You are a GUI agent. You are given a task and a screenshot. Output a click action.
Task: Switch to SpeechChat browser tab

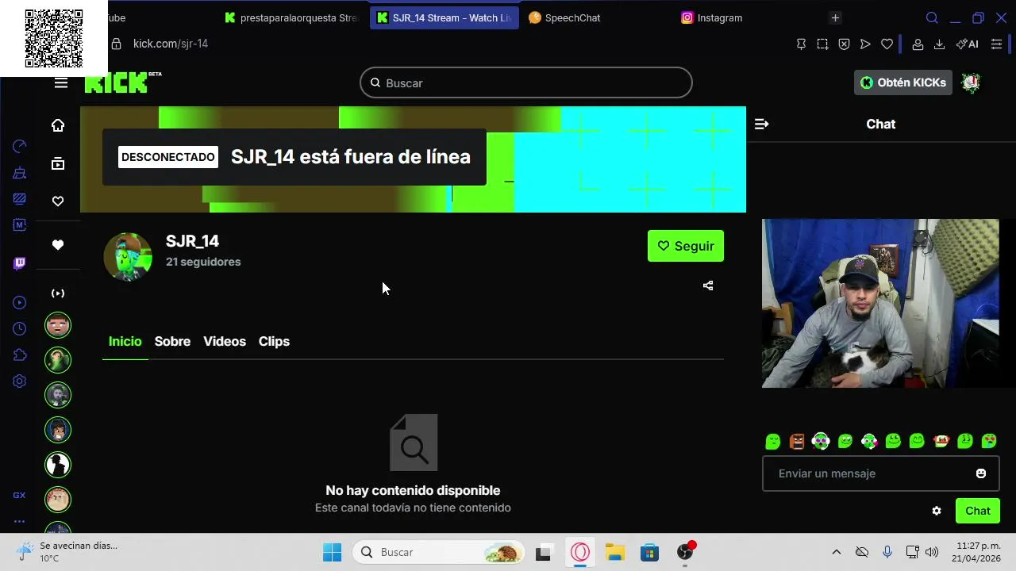click(x=571, y=17)
